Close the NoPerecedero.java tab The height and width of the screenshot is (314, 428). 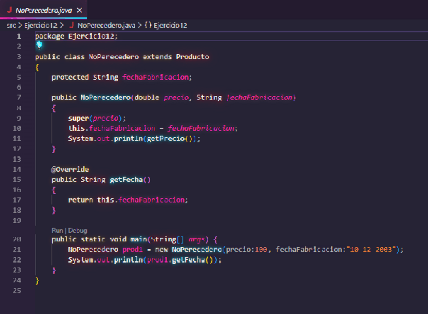(80, 10)
